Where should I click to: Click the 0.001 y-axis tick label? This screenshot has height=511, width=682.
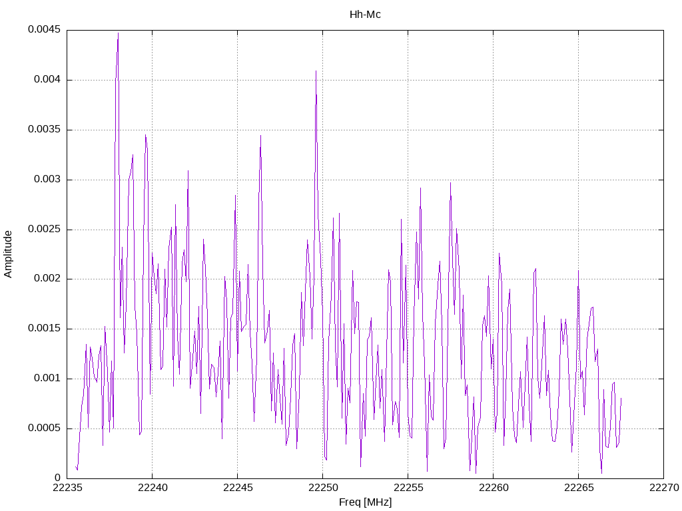pyautogui.click(x=47, y=379)
